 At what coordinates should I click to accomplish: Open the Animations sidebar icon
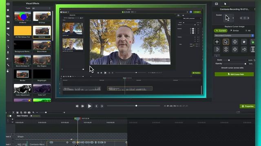[8, 41]
